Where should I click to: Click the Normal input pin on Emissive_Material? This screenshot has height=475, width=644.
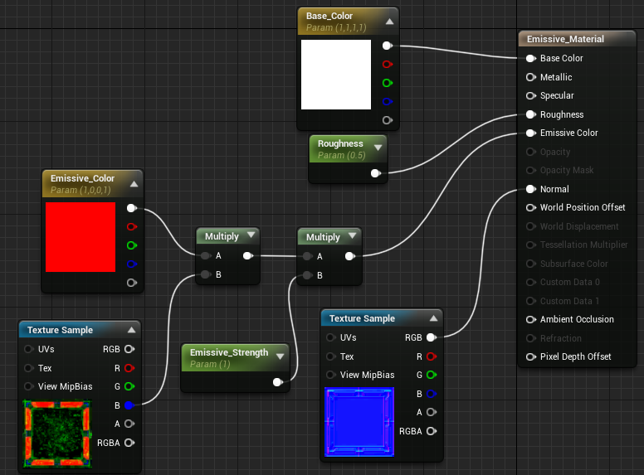click(x=531, y=189)
